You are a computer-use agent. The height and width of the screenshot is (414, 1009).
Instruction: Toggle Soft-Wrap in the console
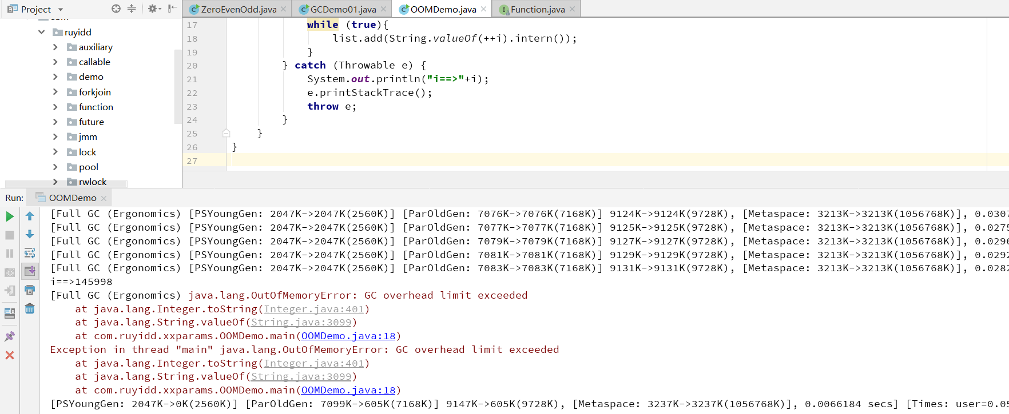(30, 253)
